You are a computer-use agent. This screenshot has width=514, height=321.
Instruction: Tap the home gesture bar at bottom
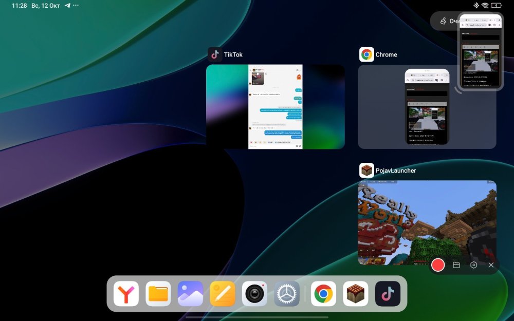[x=257, y=317]
